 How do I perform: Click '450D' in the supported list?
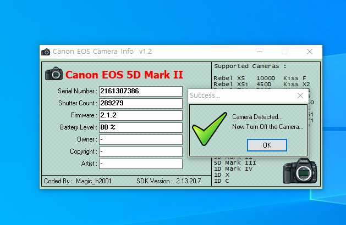tap(264, 84)
